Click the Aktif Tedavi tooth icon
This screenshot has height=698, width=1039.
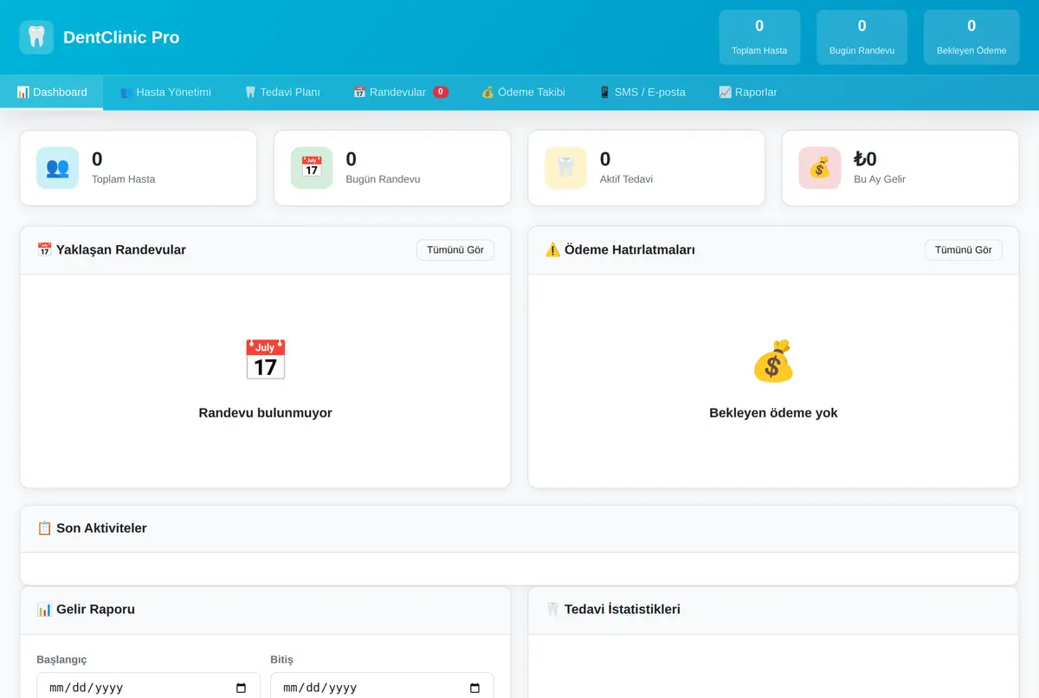pos(565,168)
